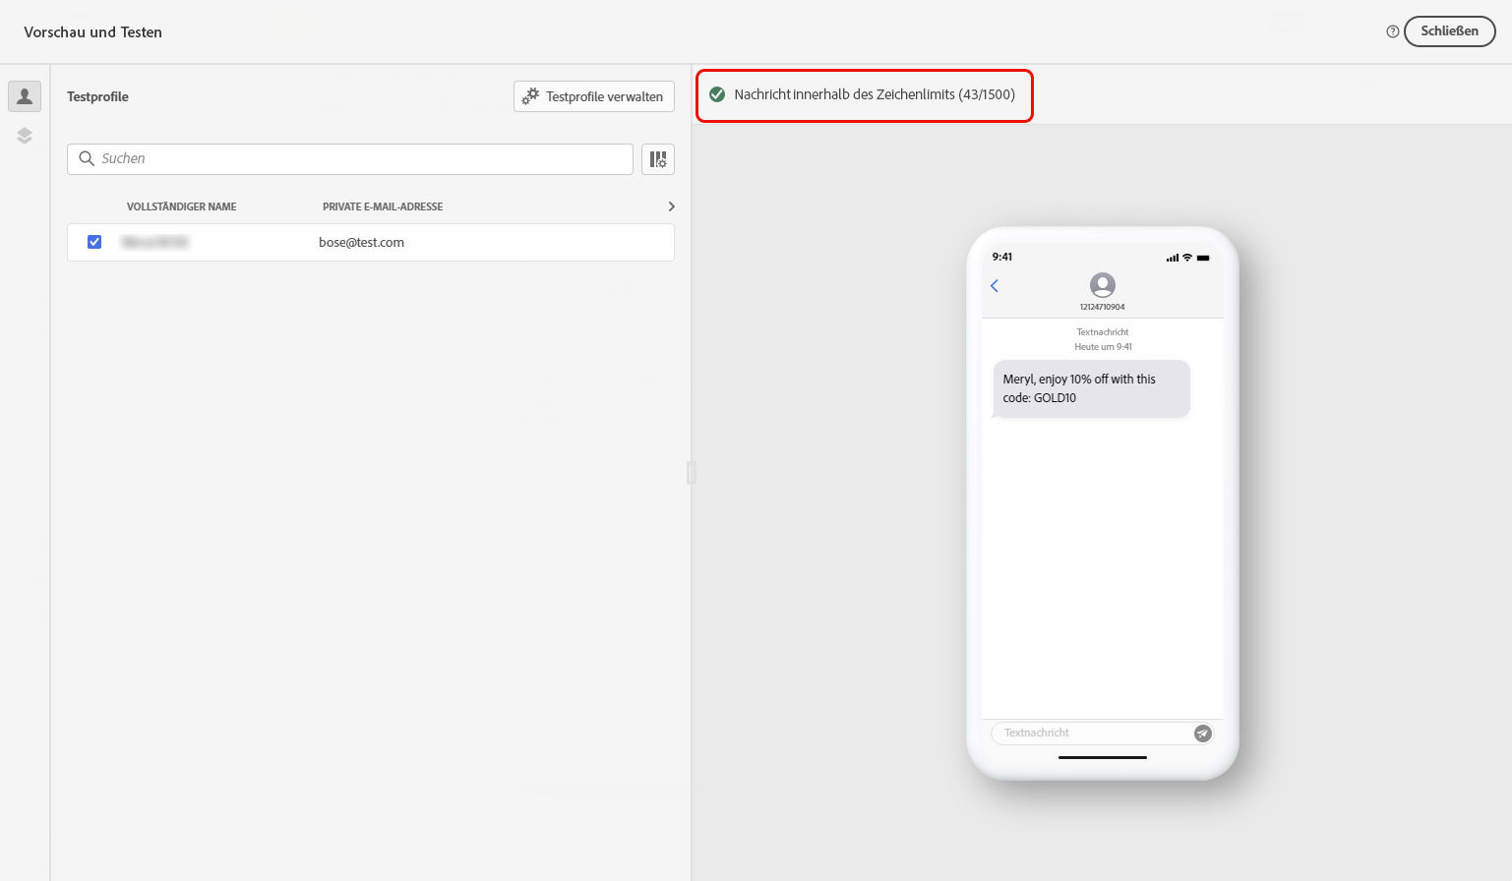
Task: Expand more columns with the chevron arrow
Action: pos(672,206)
